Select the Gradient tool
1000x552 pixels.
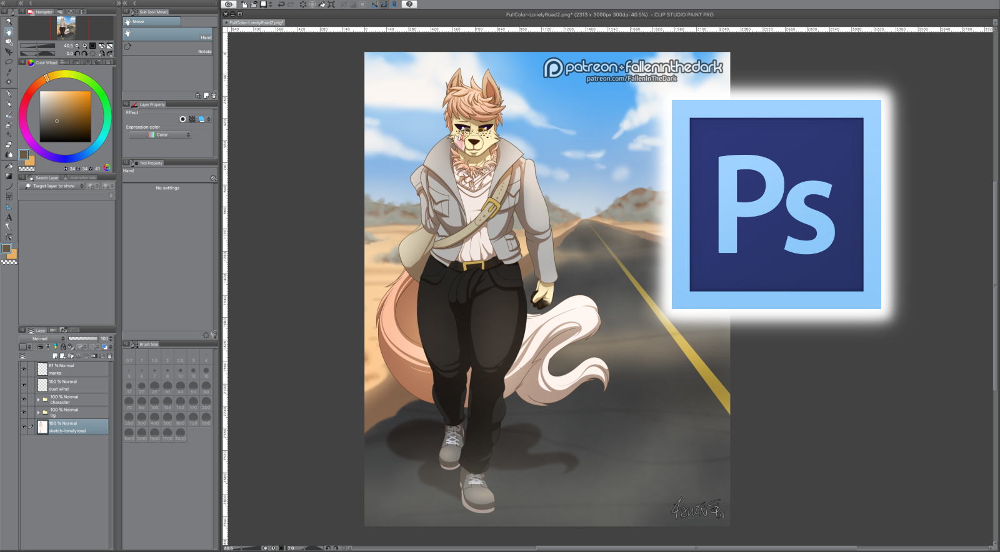[9, 176]
